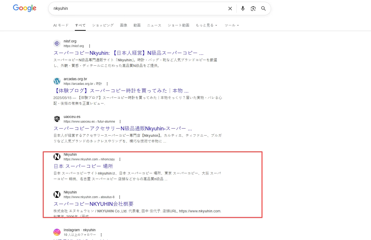Viewport: 371px width, 240px height.
Task: Click the uaoceu.es site name
Action: (72, 117)
